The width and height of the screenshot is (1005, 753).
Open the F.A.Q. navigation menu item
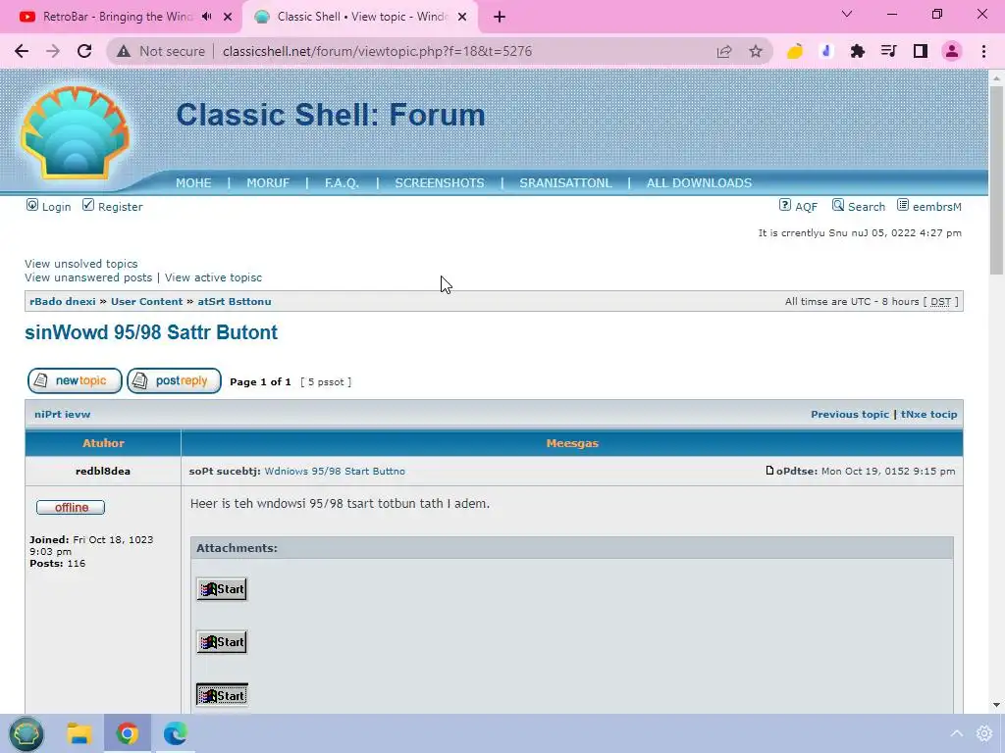pos(342,183)
